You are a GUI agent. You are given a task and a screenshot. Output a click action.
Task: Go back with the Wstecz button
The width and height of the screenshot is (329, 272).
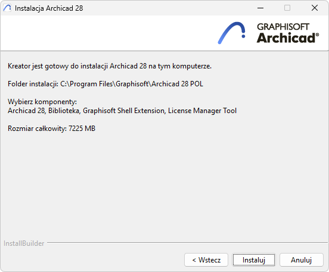click(x=206, y=260)
